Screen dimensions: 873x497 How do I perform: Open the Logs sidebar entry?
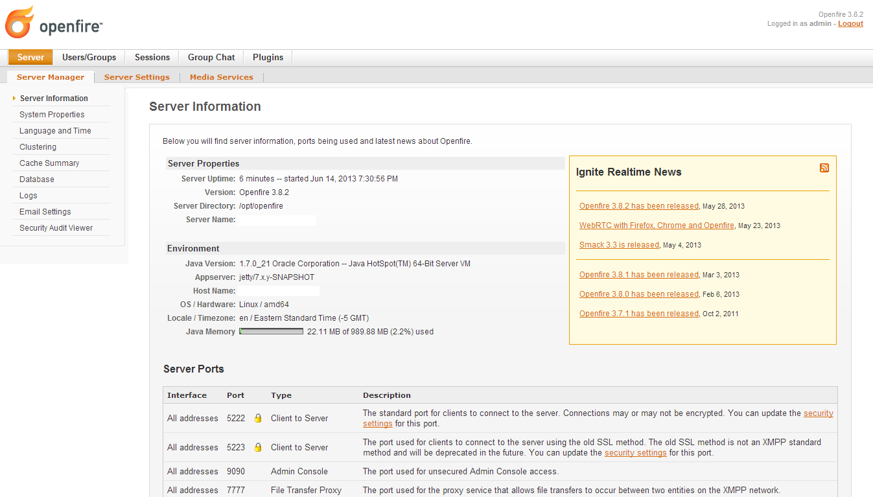28,195
